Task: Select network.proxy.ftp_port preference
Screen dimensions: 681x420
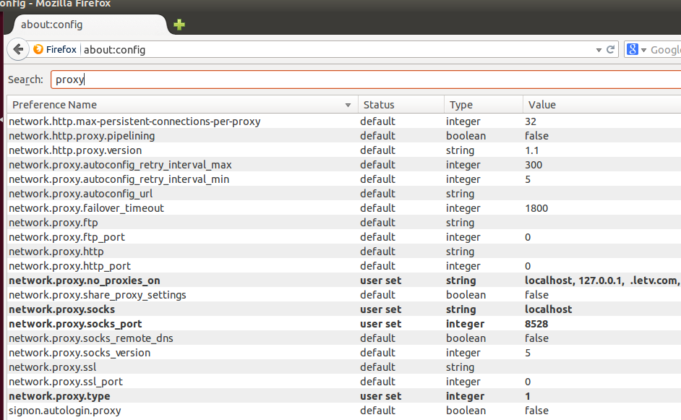Action: [67, 237]
